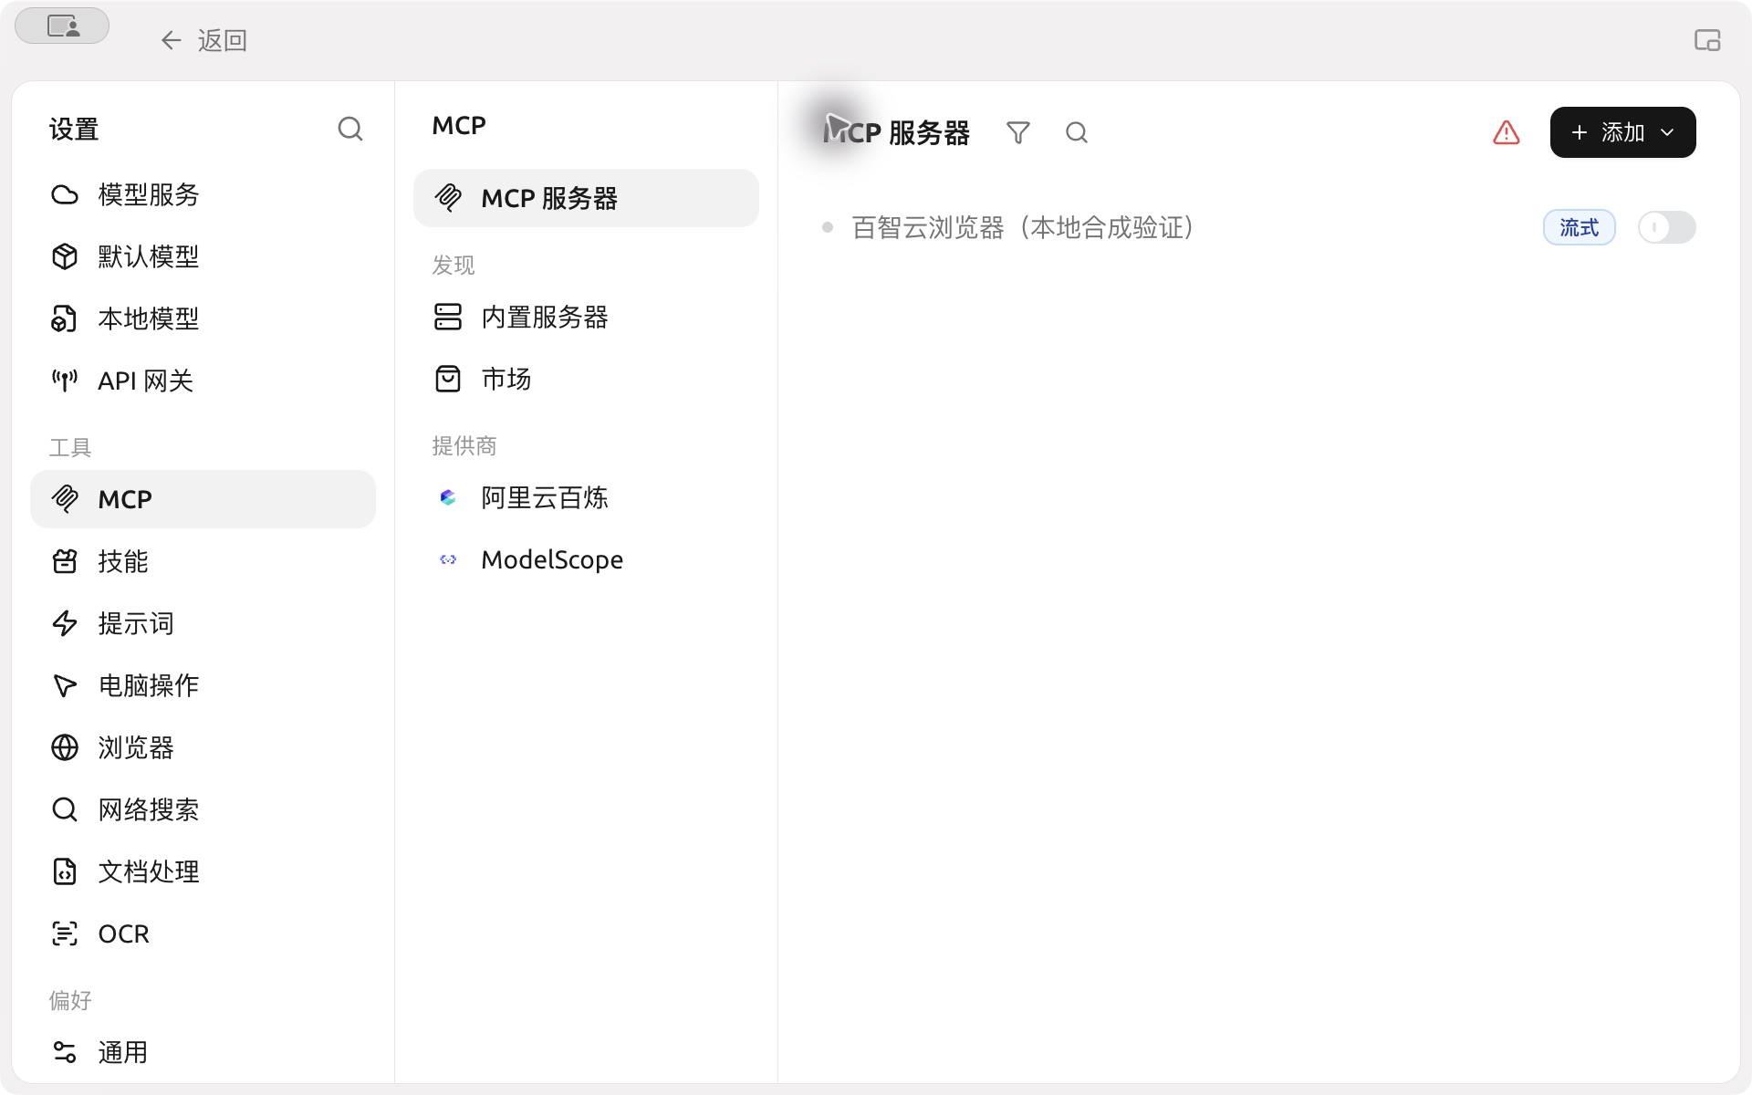Open 浏览器 settings
The height and width of the screenshot is (1095, 1752).
(203, 747)
